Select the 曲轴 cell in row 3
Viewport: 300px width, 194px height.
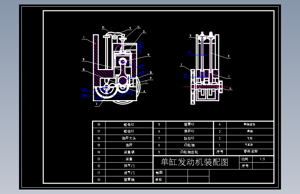tap(250, 131)
